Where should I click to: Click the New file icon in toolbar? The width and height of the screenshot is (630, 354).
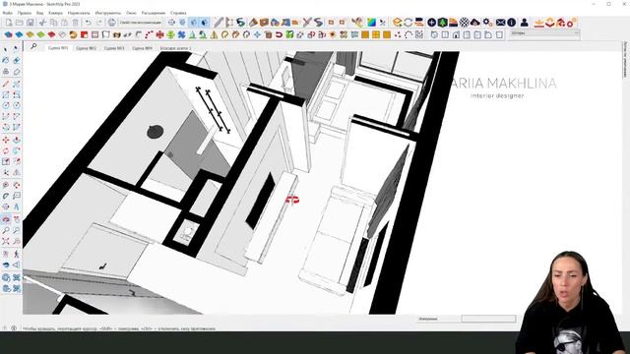[x=9, y=23]
